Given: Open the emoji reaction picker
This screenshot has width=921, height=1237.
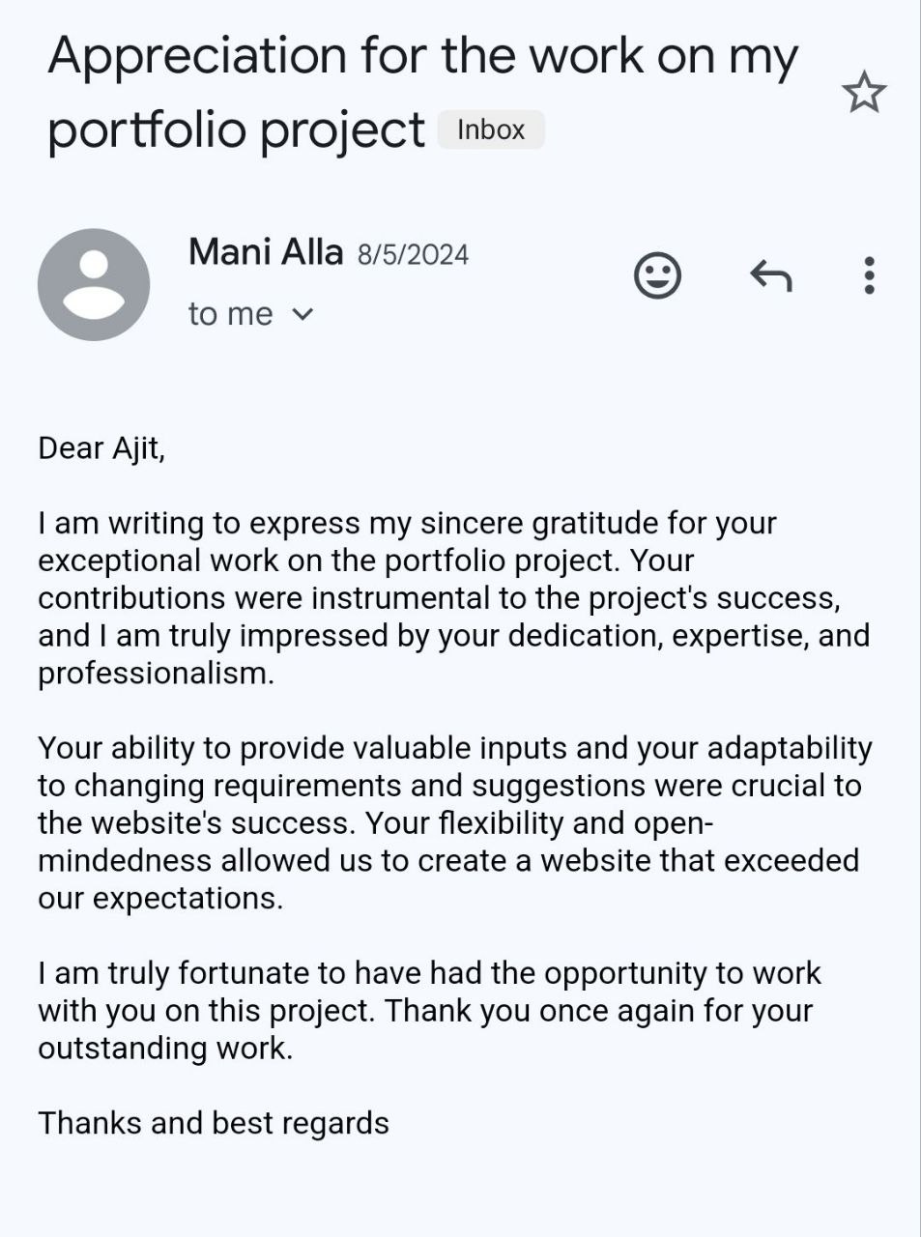Looking at the screenshot, I should point(657,275).
